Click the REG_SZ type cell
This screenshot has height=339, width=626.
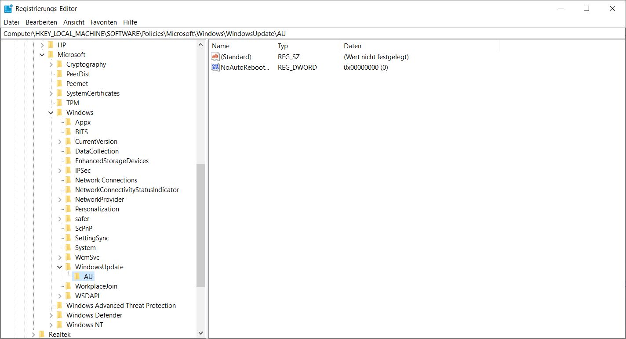point(289,57)
